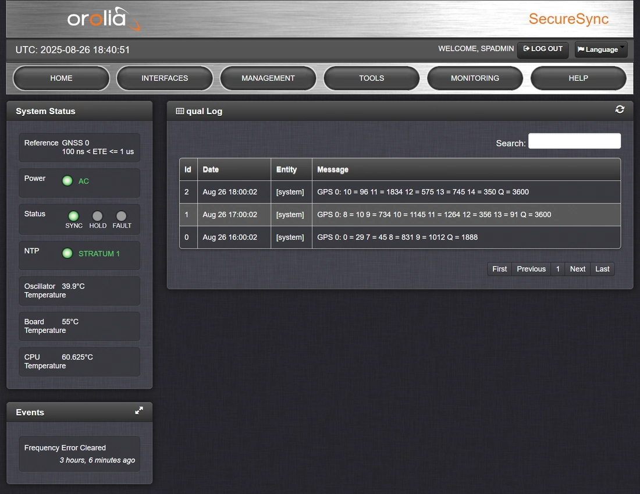Select page 1 in pagination
The width and height of the screenshot is (640, 494).
557,269
